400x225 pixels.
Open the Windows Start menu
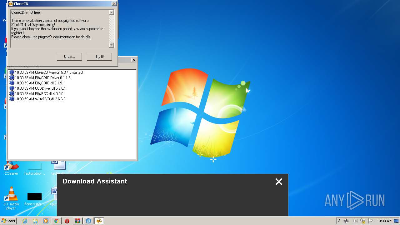[x=8, y=221]
